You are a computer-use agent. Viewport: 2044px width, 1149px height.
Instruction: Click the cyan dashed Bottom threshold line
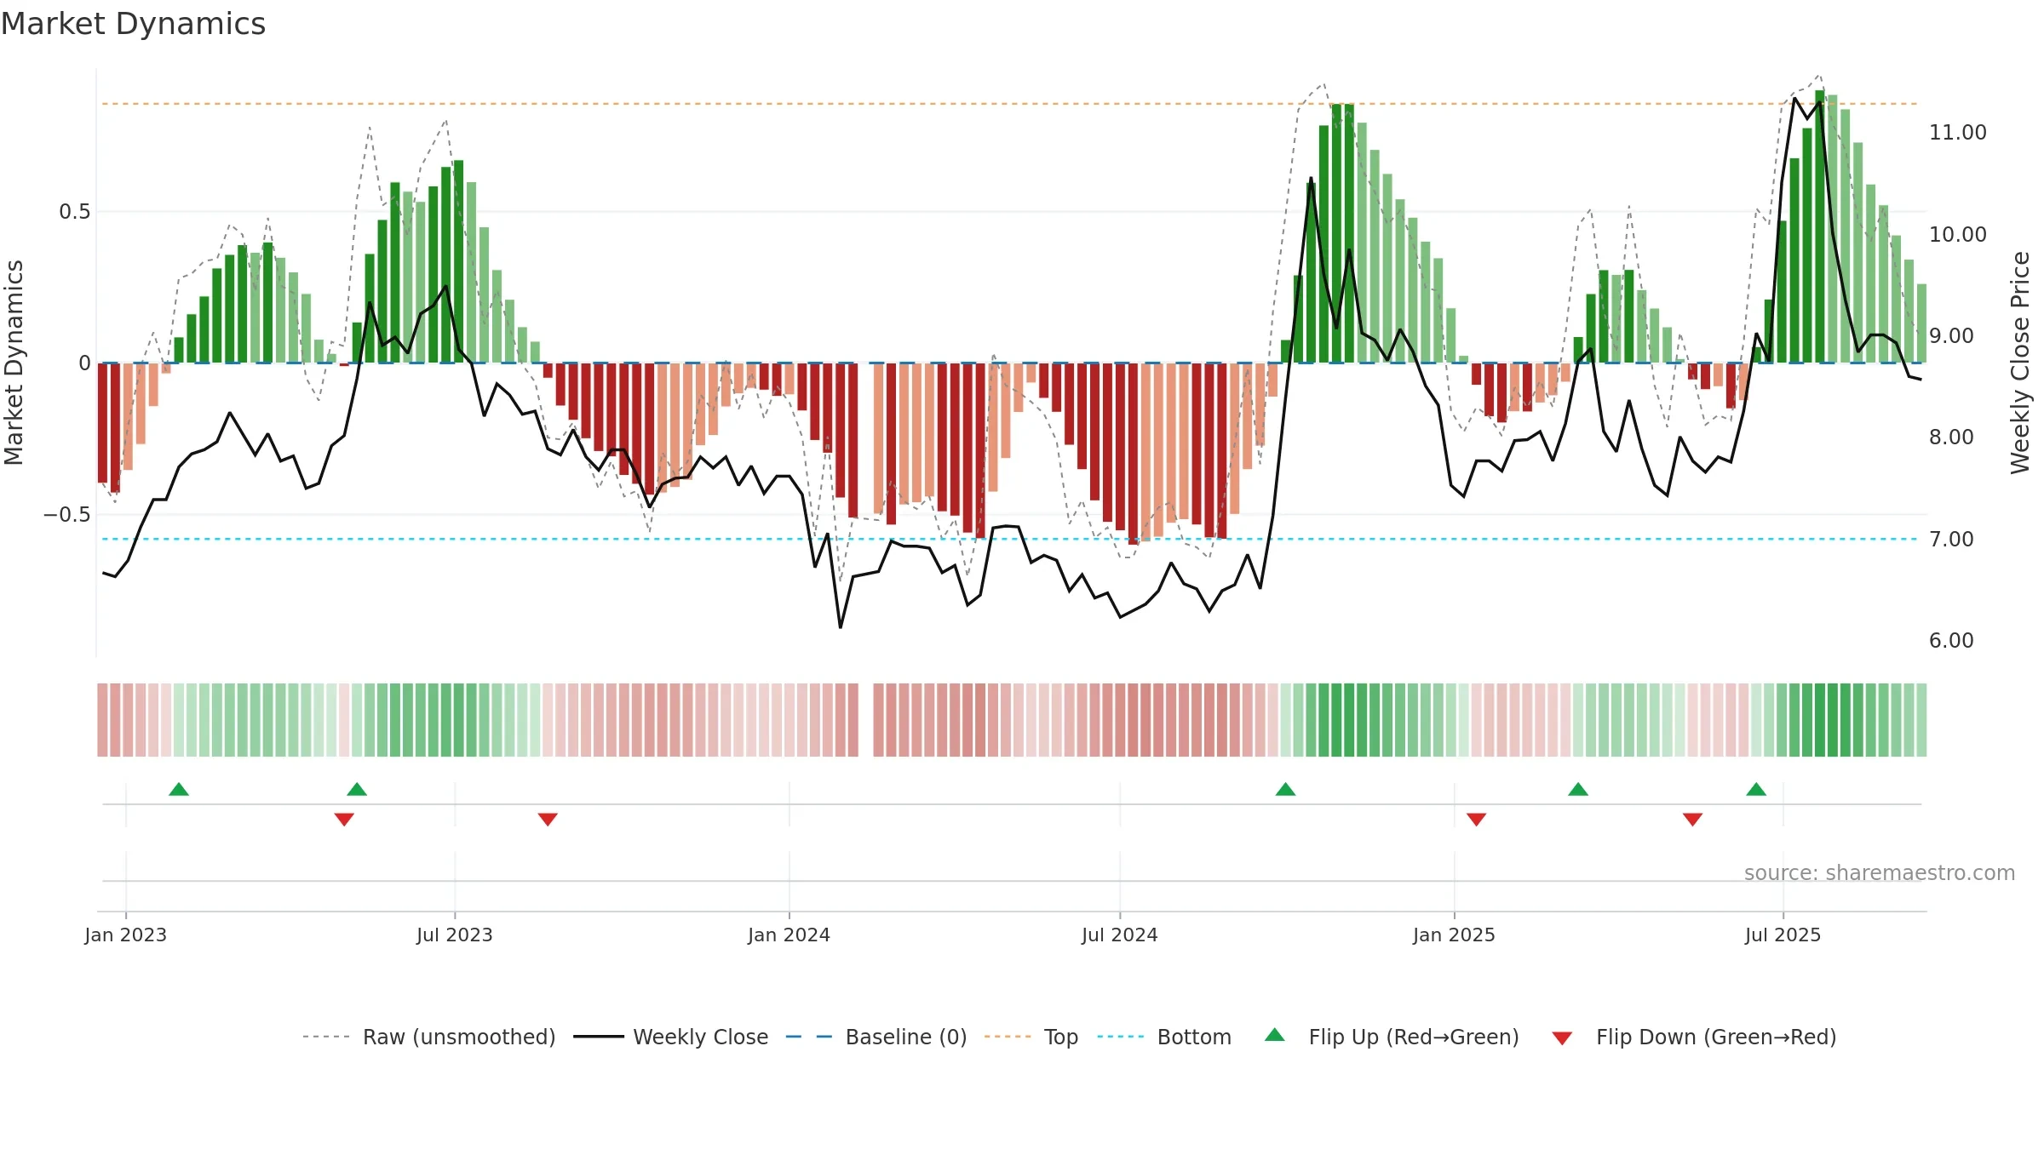[1009, 539]
